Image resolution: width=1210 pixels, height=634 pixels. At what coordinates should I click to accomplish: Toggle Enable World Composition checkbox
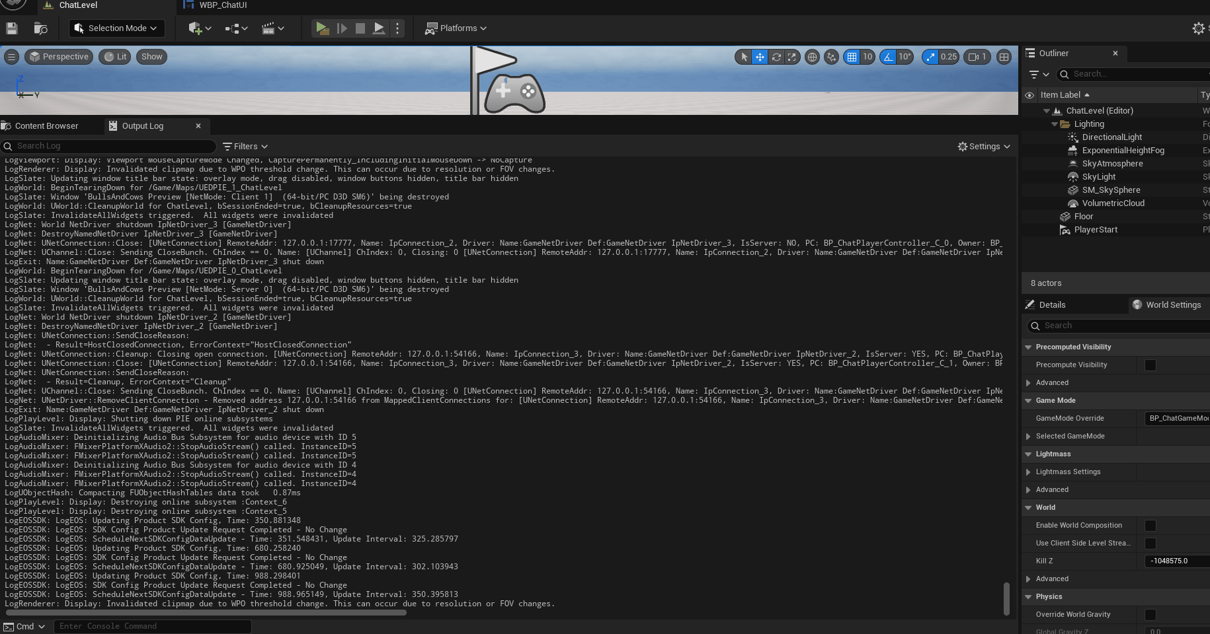click(x=1150, y=526)
